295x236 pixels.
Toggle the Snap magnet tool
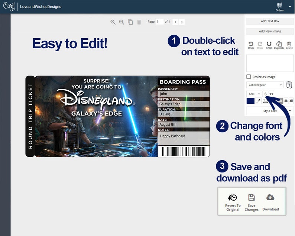pyautogui.click(x=269, y=45)
